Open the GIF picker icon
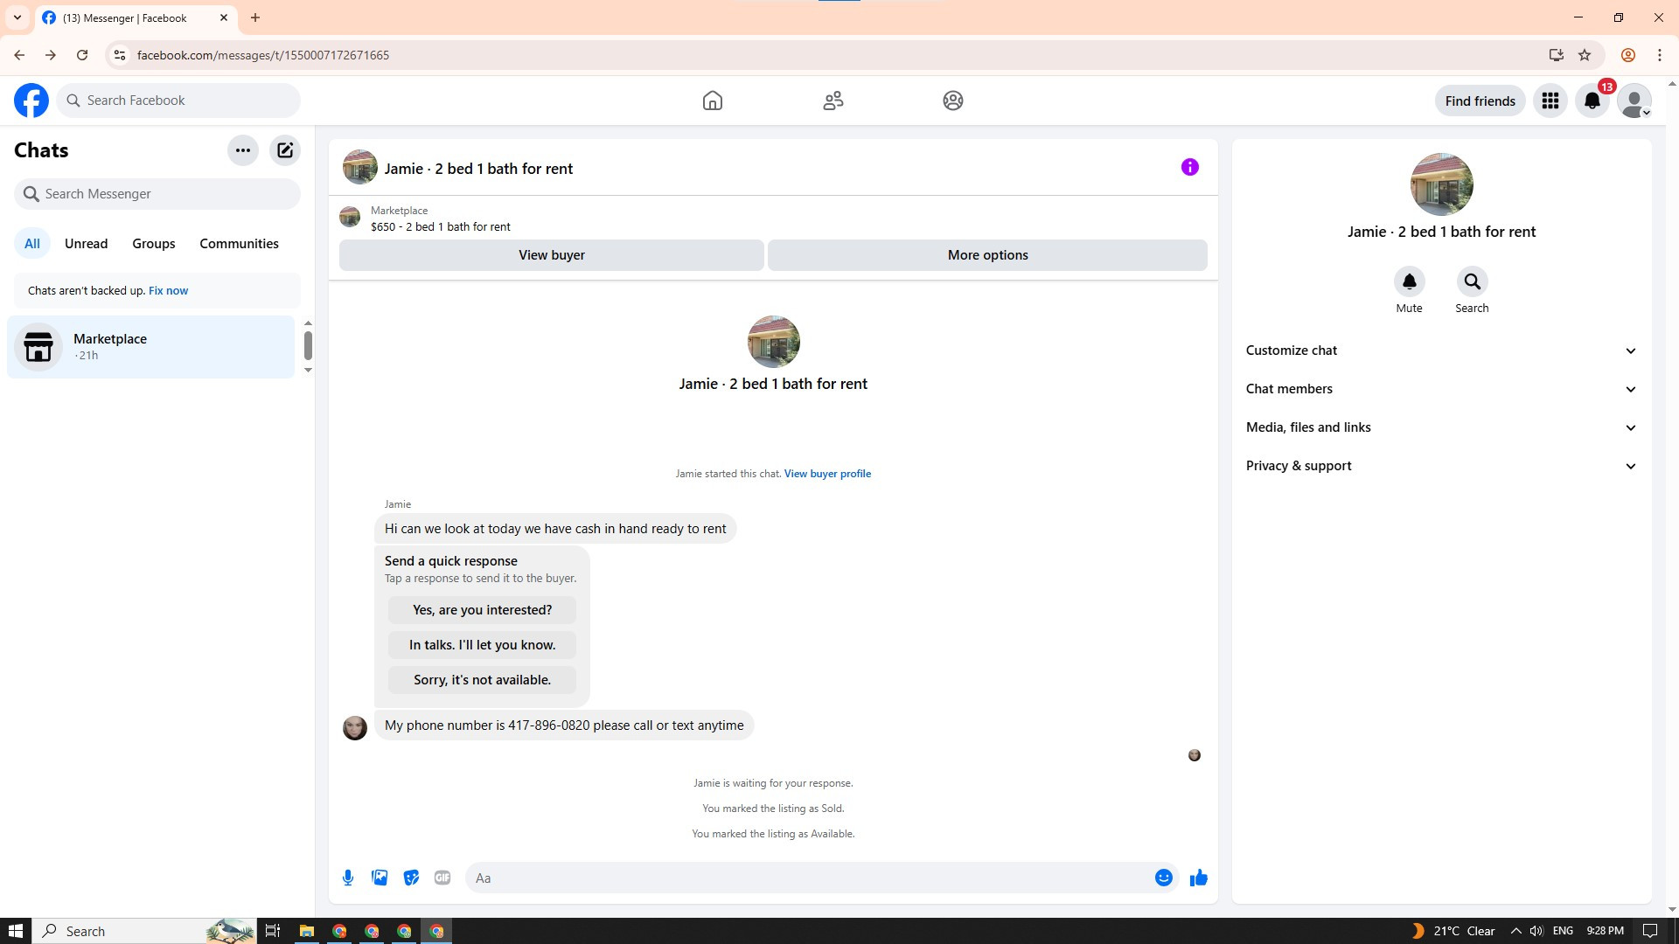This screenshot has width=1679, height=944. coord(442,878)
